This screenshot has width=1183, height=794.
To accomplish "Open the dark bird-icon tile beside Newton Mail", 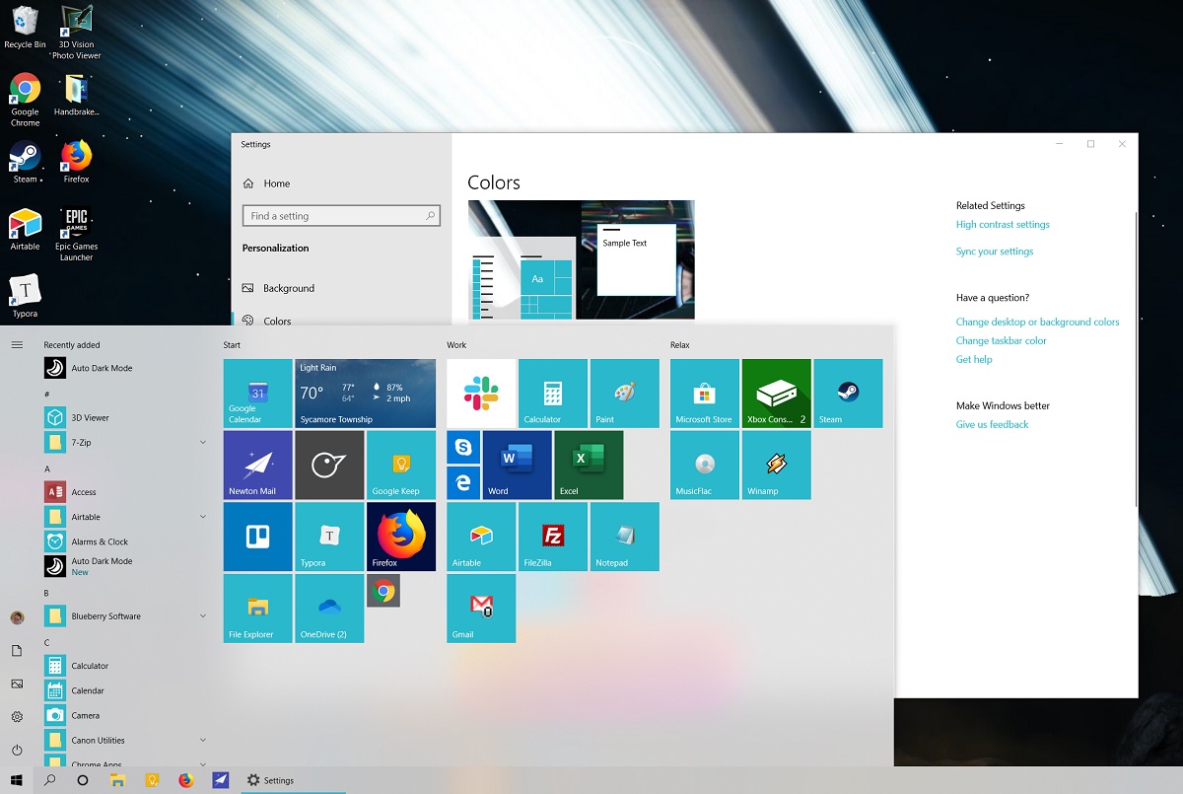I will pyautogui.click(x=329, y=465).
